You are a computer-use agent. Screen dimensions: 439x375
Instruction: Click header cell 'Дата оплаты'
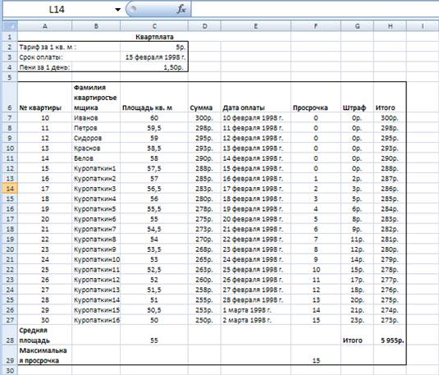(244, 107)
